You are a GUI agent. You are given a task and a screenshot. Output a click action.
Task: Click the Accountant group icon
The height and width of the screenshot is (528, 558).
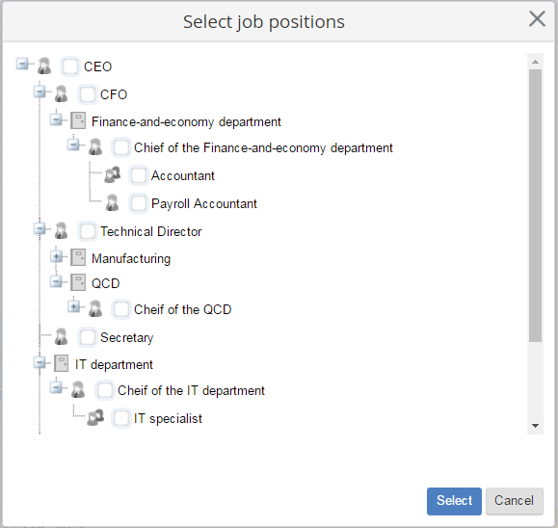[x=112, y=175]
